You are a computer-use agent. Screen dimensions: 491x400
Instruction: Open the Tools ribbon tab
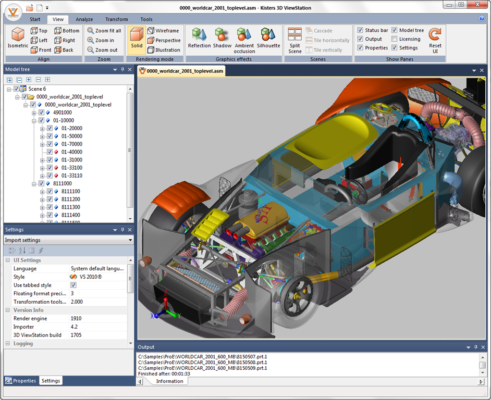[146, 19]
